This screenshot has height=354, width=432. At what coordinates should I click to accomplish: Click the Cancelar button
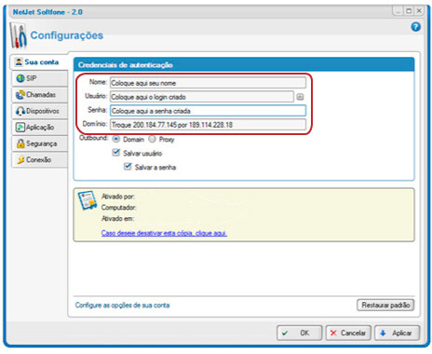point(348,334)
